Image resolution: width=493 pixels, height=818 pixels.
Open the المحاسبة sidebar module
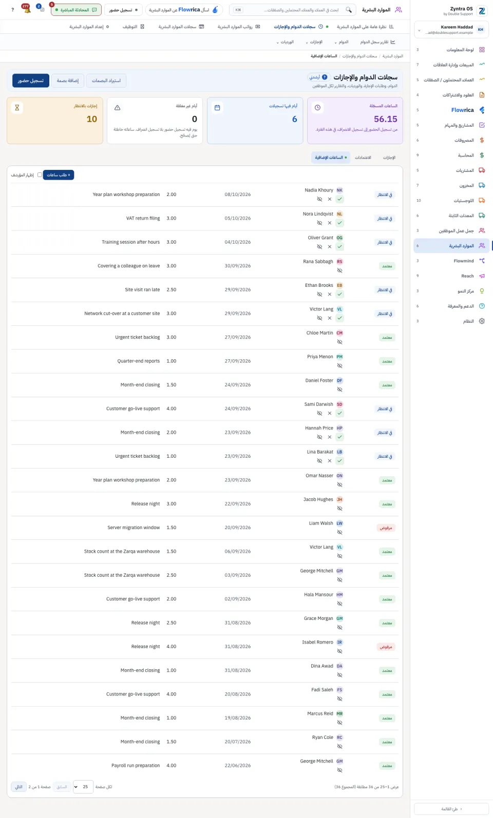coord(451,155)
